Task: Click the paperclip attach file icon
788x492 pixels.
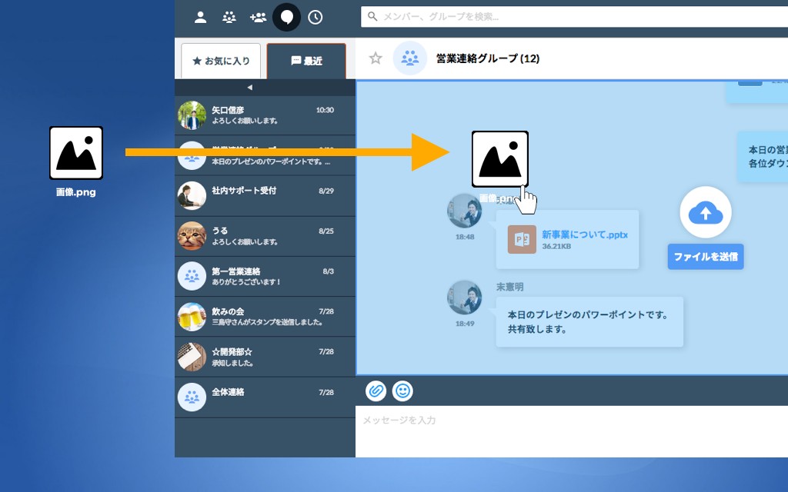Action: [376, 391]
